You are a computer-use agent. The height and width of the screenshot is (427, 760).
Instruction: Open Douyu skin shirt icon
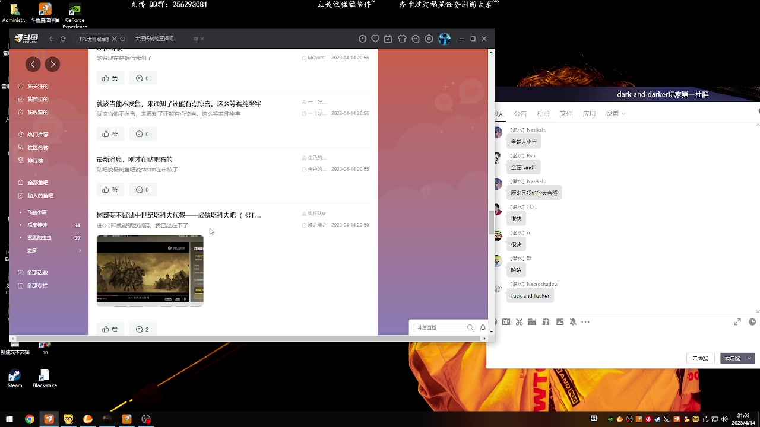click(402, 39)
